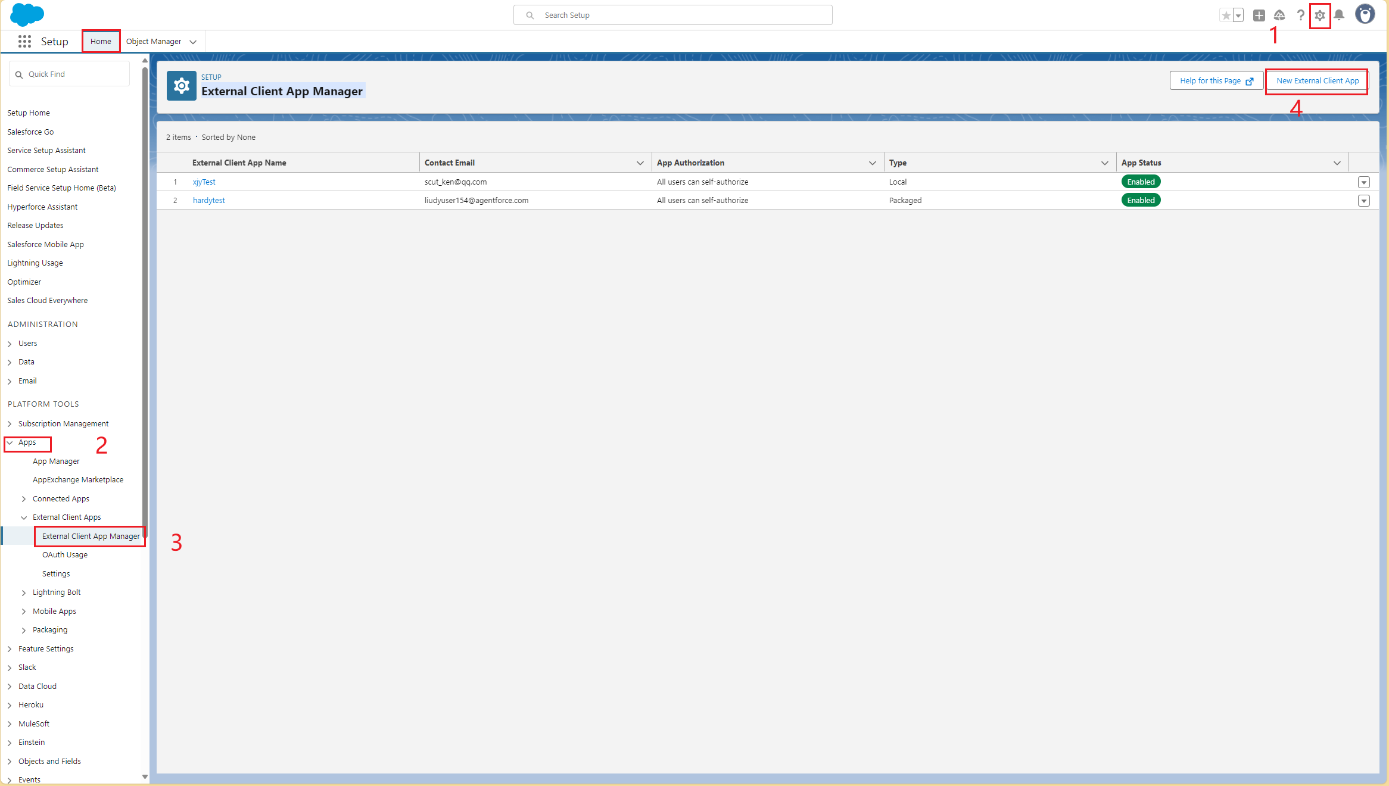1389x786 pixels.
Task: Open Optimizer
Action: 24,282
